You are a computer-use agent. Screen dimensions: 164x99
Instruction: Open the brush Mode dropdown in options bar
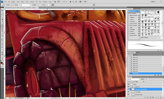click(x=25, y=5)
